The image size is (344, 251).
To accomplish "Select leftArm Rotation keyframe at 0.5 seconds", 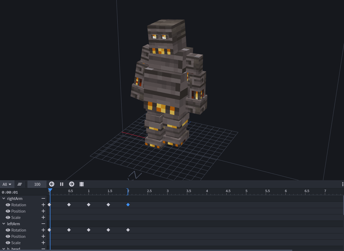I will click(x=69, y=230).
